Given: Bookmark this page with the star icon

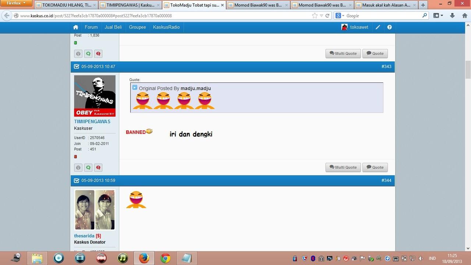Looking at the screenshot, I should [x=315, y=16].
